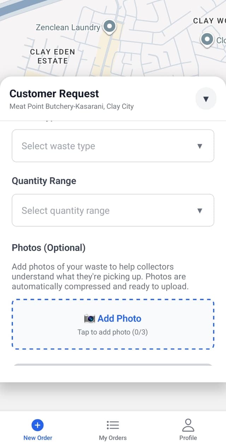The height and width of the screenshot is (446, 226).
Task: Select the New Order plus icon
Action: (x=37, y=425)
